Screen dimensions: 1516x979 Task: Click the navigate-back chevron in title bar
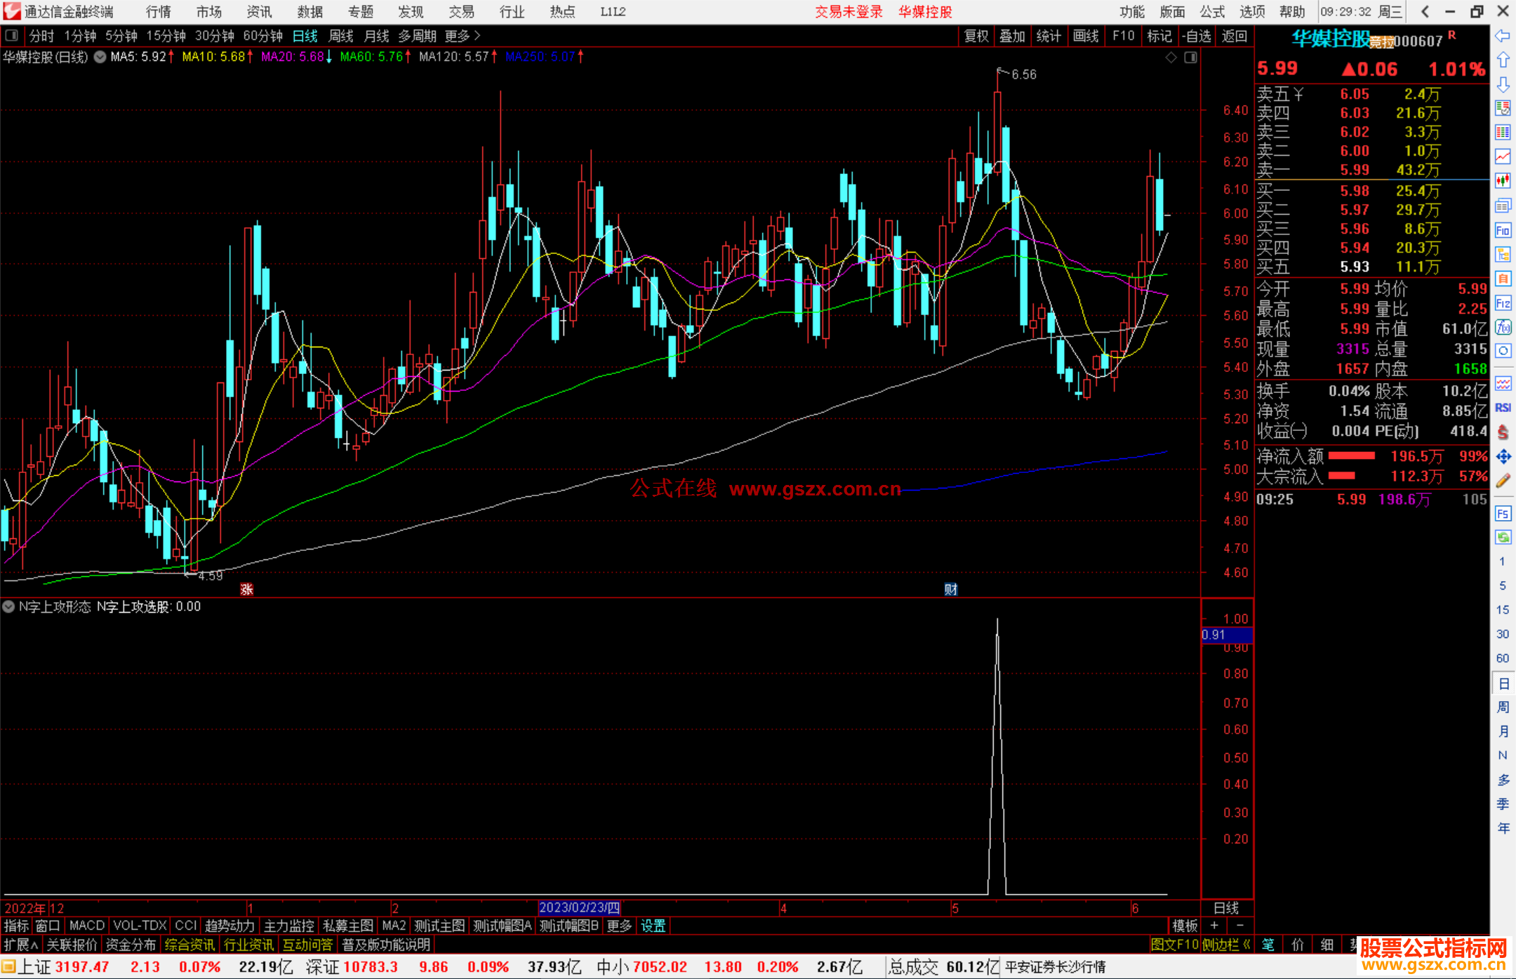[1425, 12]
